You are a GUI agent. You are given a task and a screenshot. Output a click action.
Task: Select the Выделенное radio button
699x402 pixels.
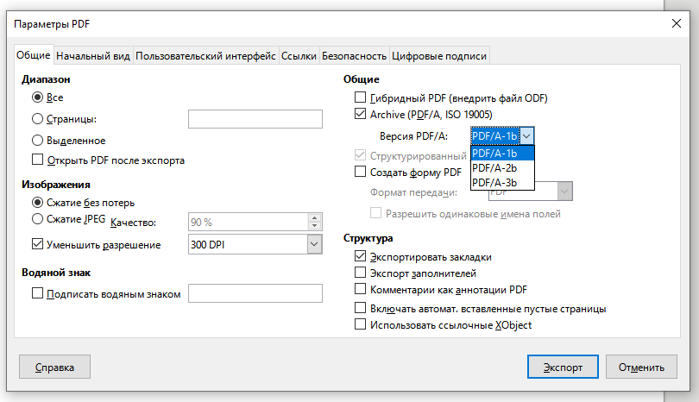click(37, 141)
